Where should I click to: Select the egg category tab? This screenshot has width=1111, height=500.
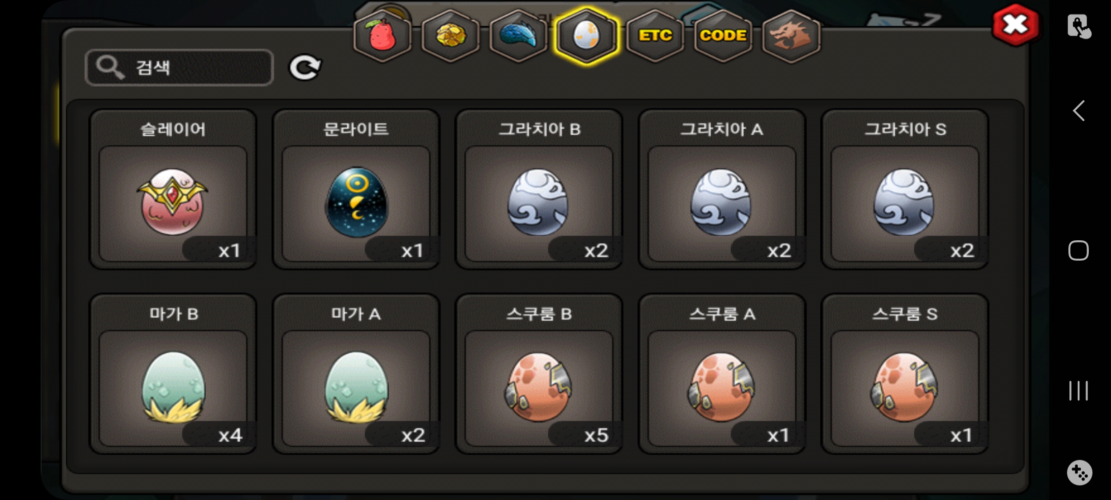pos(587,36)
